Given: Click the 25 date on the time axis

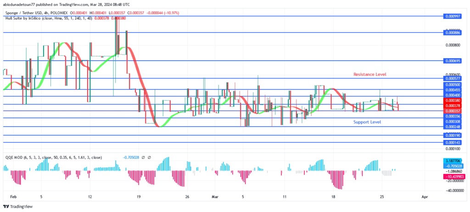Looking at the screenshot, I should 381,197.
